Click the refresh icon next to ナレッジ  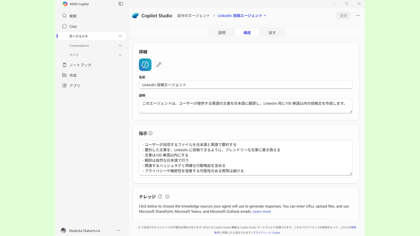click(160, 197)
